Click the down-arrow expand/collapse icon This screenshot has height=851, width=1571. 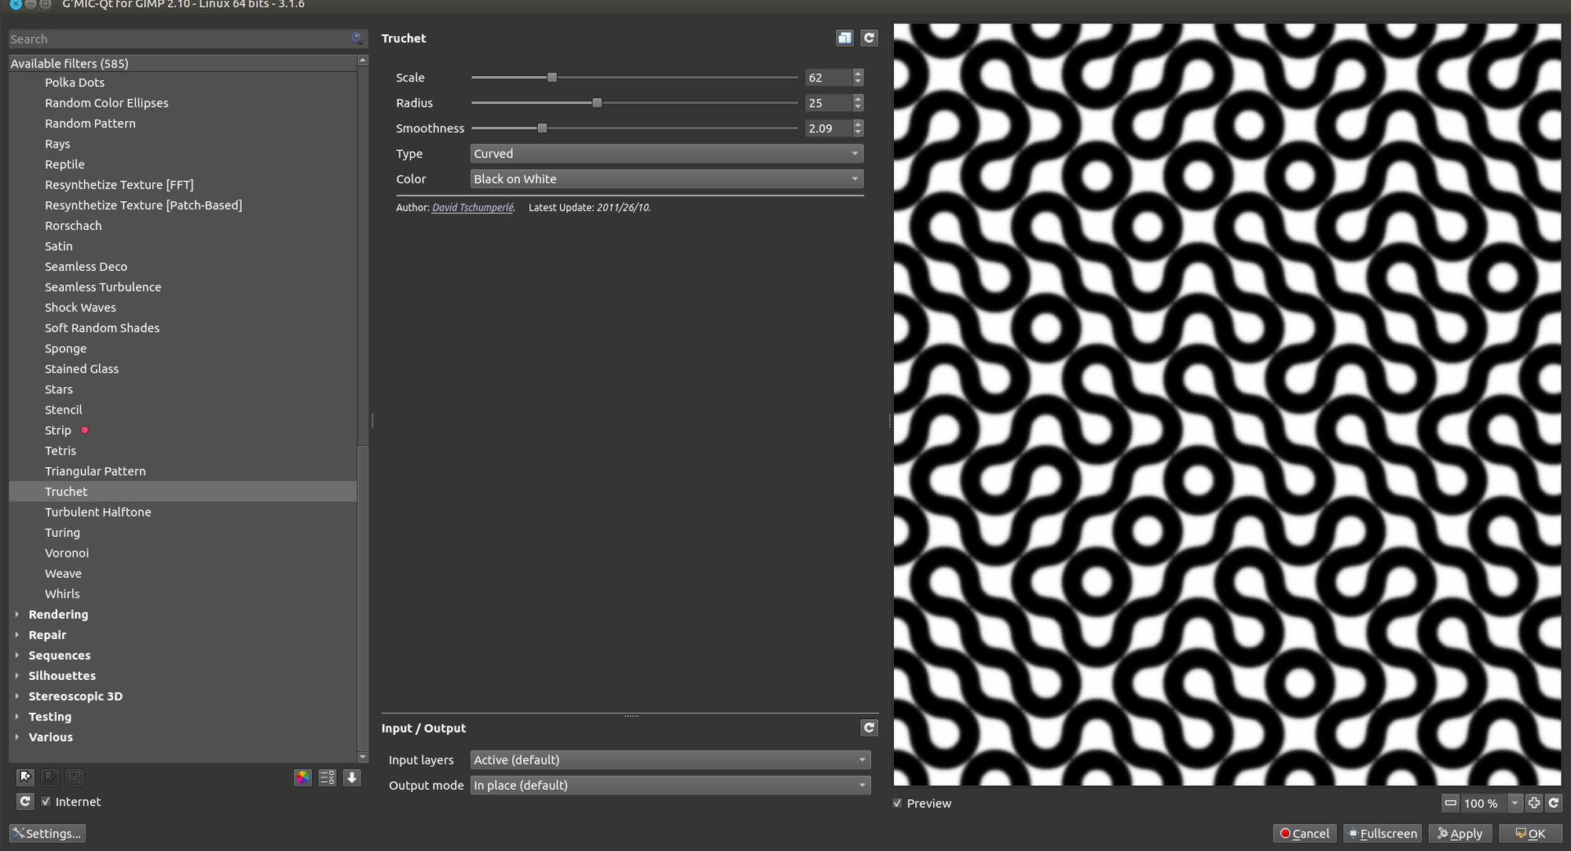pos(352,777)
